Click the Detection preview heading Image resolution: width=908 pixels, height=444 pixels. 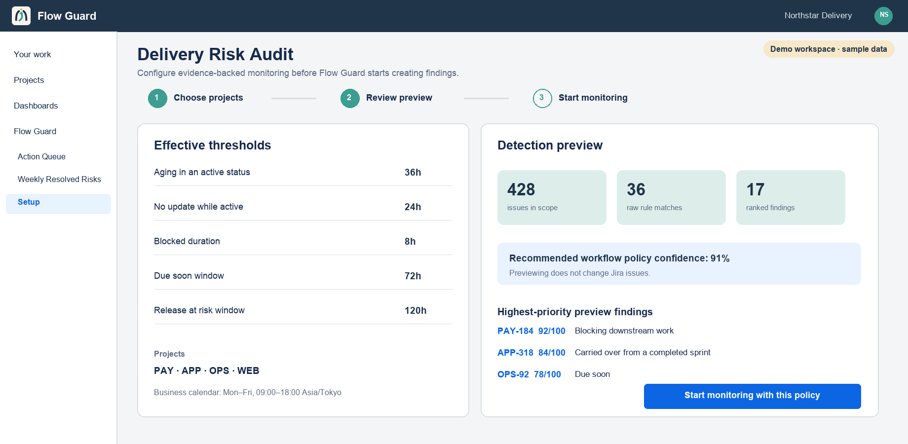click(x=550, y=145)
